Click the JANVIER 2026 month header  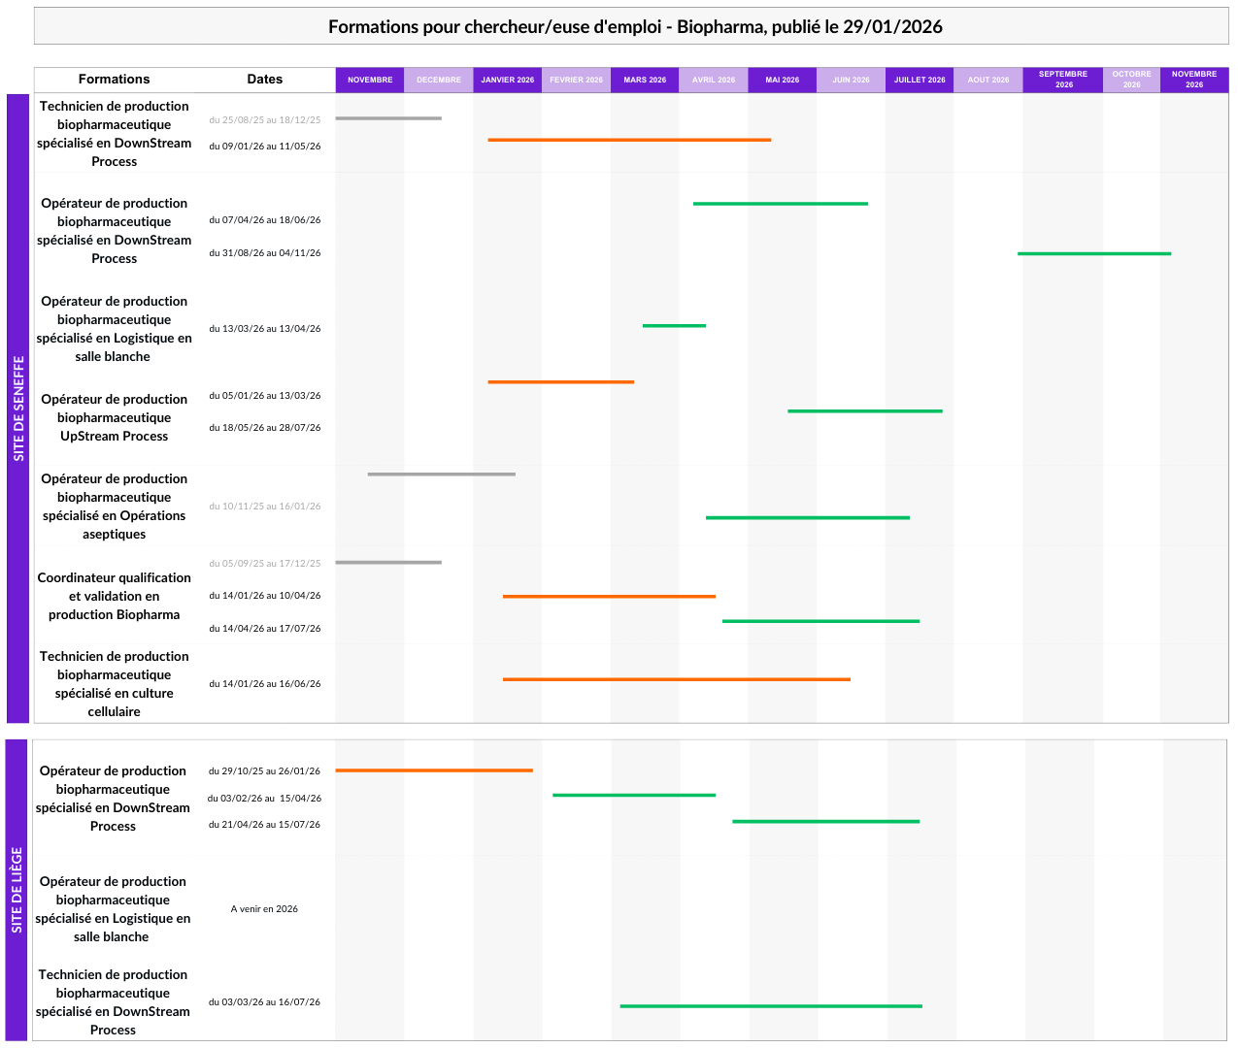[x=507, y=80]
